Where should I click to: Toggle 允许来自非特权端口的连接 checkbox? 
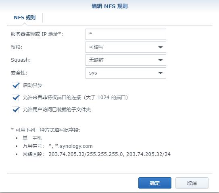coord(15,98)
